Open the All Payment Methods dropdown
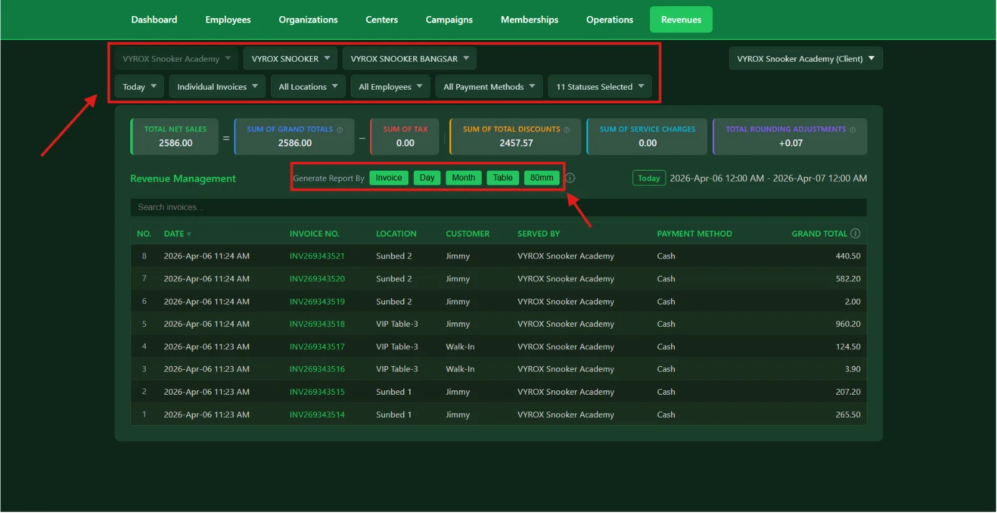The image size is (997, 513). click(489, 87)
